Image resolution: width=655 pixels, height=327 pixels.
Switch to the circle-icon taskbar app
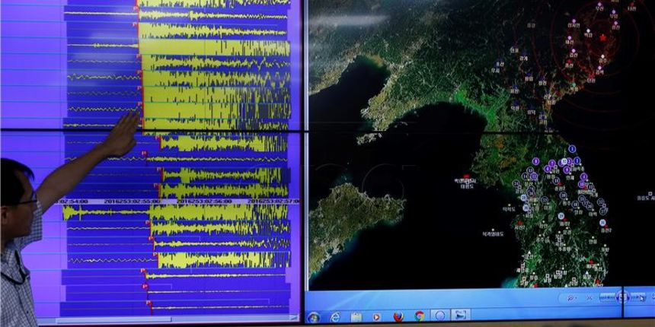440,315
